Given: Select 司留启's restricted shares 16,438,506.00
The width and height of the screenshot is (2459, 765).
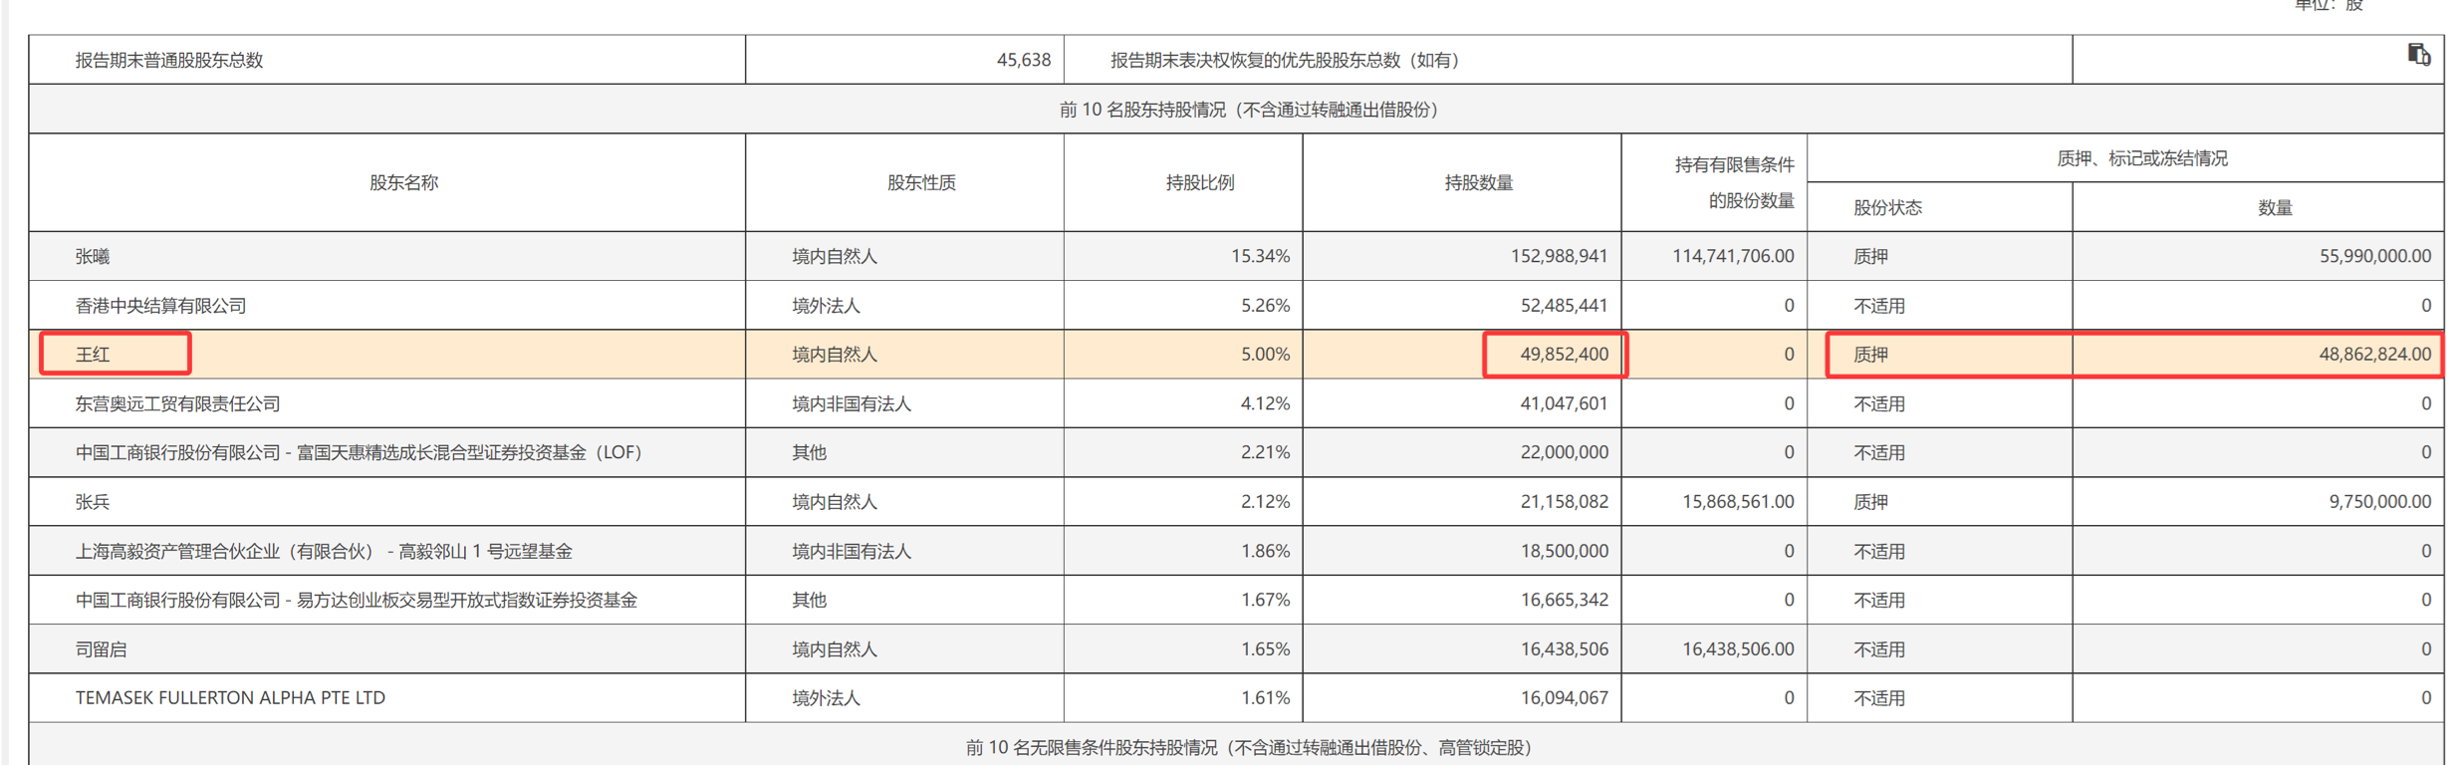Looking at the screenshot, I should (x=1738, y=649).
